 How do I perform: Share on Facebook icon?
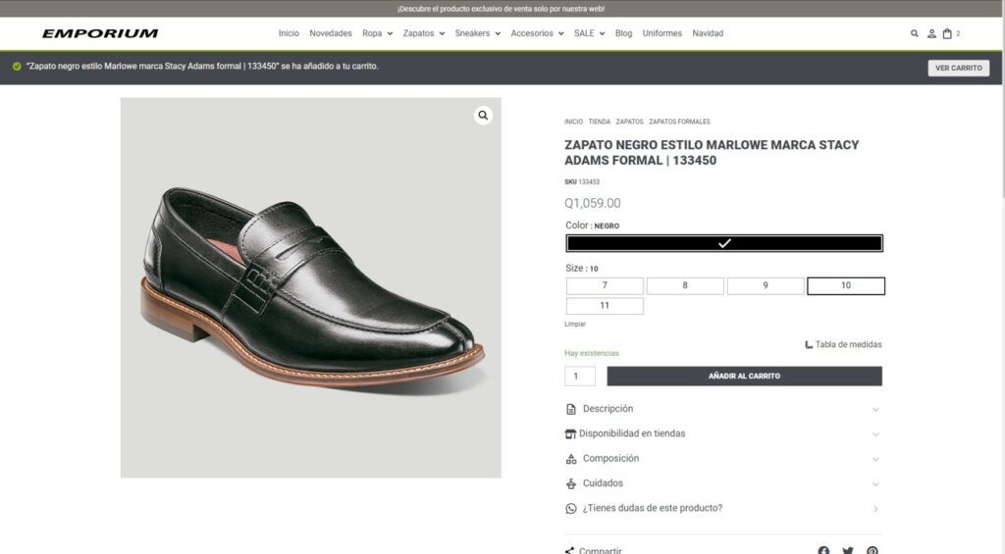pyautogui.click(x=823, y=551)
